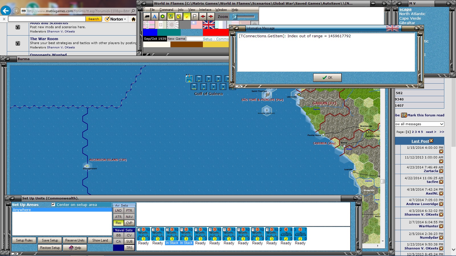Open the browser home page icon
This screenshot has height=256, width=456.
point(133,19)
